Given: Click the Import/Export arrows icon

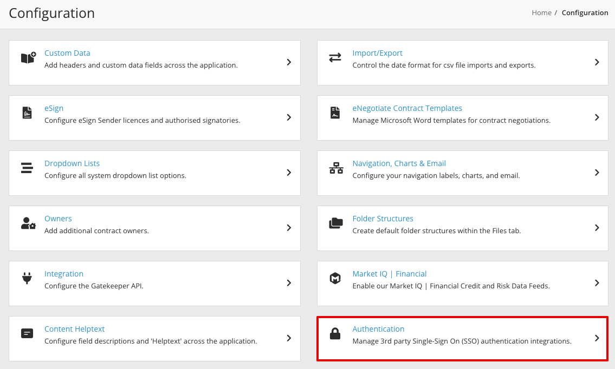Looking at the screenshot, I should (x=335, y=57).
